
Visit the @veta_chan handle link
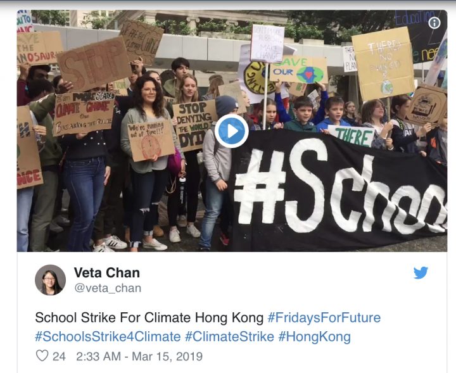tap(107, 288)
